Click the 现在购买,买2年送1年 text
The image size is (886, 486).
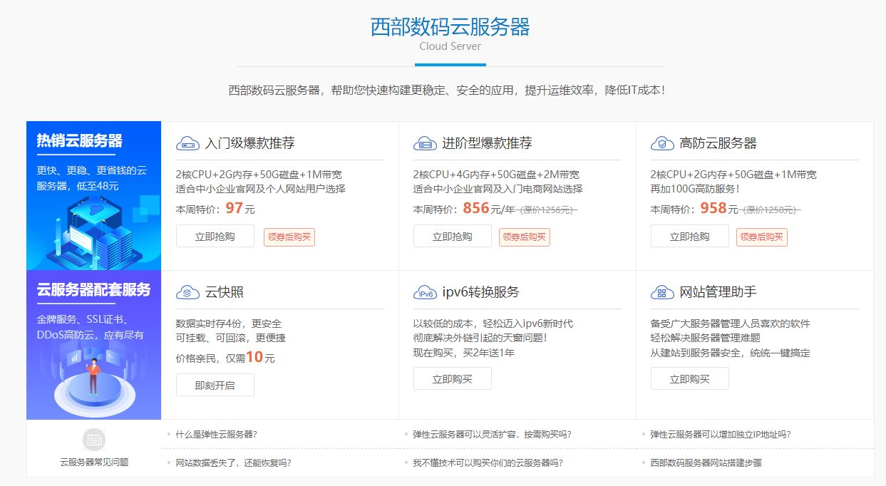[x=464, y=353]
